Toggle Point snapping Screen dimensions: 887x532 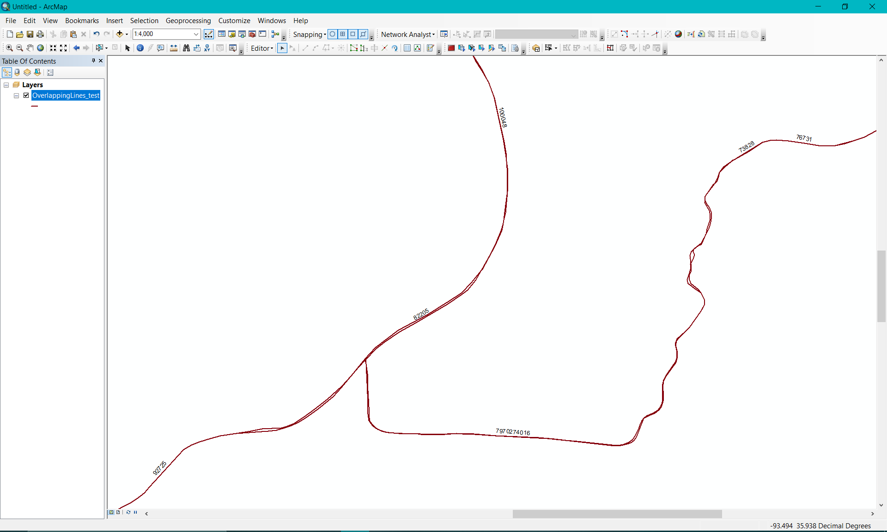(x=333, y=34)
